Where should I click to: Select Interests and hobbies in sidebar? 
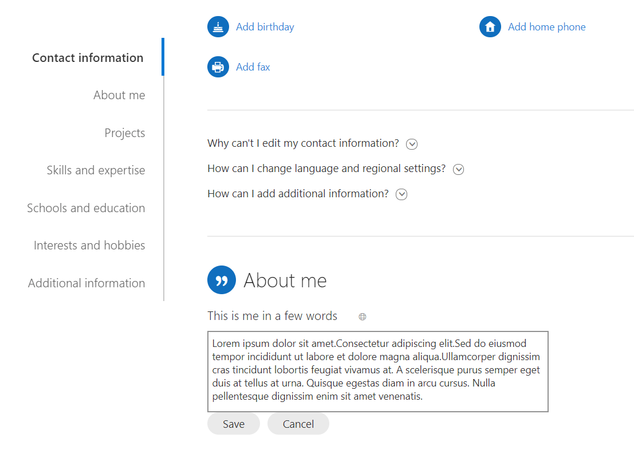[x=89, y=245]
